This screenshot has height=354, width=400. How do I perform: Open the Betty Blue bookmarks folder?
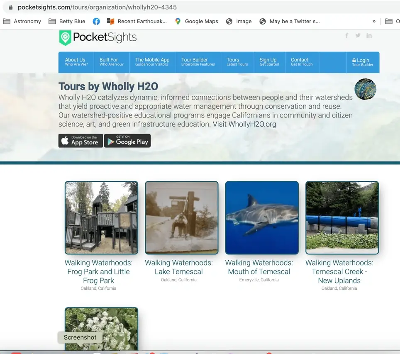pos(67,21)
